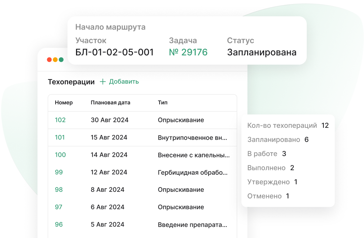The height and width of the screenshot is (238, 364).
Task: Click plot БЛ-01-02-05-001 label
Action: point(114,52)
